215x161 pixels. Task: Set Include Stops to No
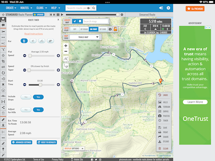click(x=26, y=97)
